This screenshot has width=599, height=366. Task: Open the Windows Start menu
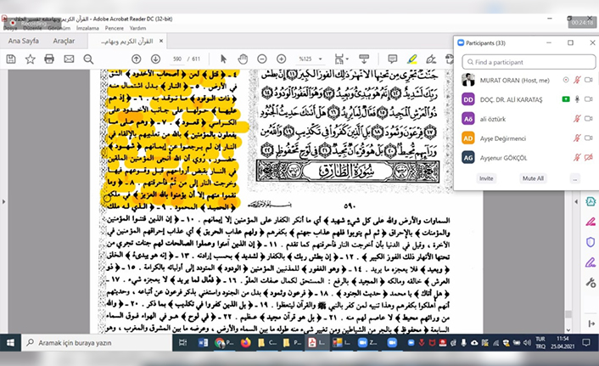click(x=10, y=343)
